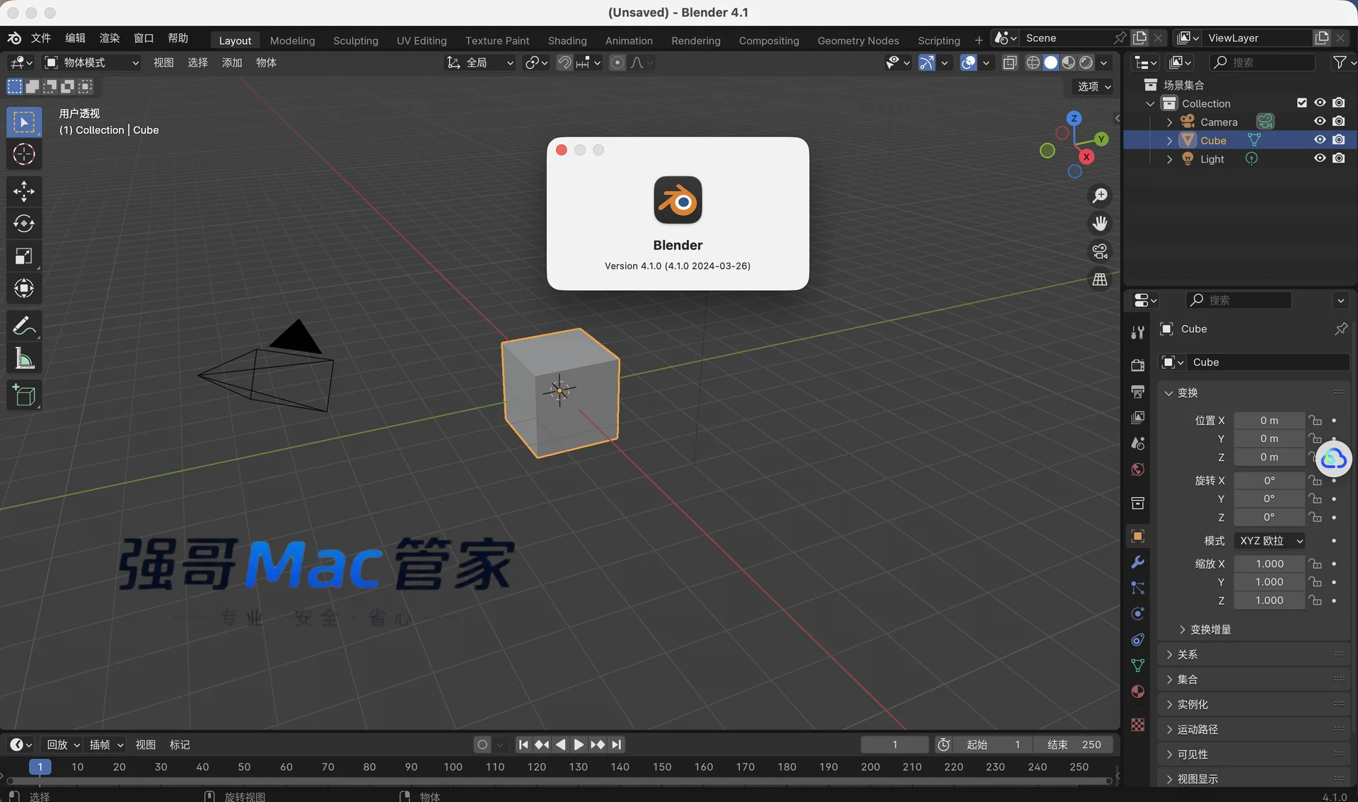Toggle visibility of the Light object
Screen dimensions: 1358x802
[1320, 158]
